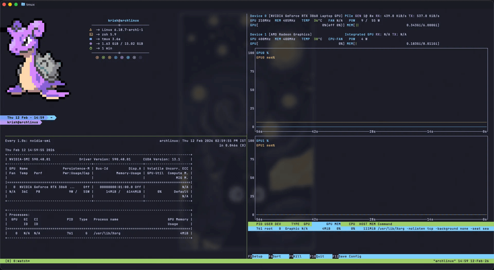Click the zsh shell prompt icon
Viewport: 494px width, 270px height.
[91, 34]
